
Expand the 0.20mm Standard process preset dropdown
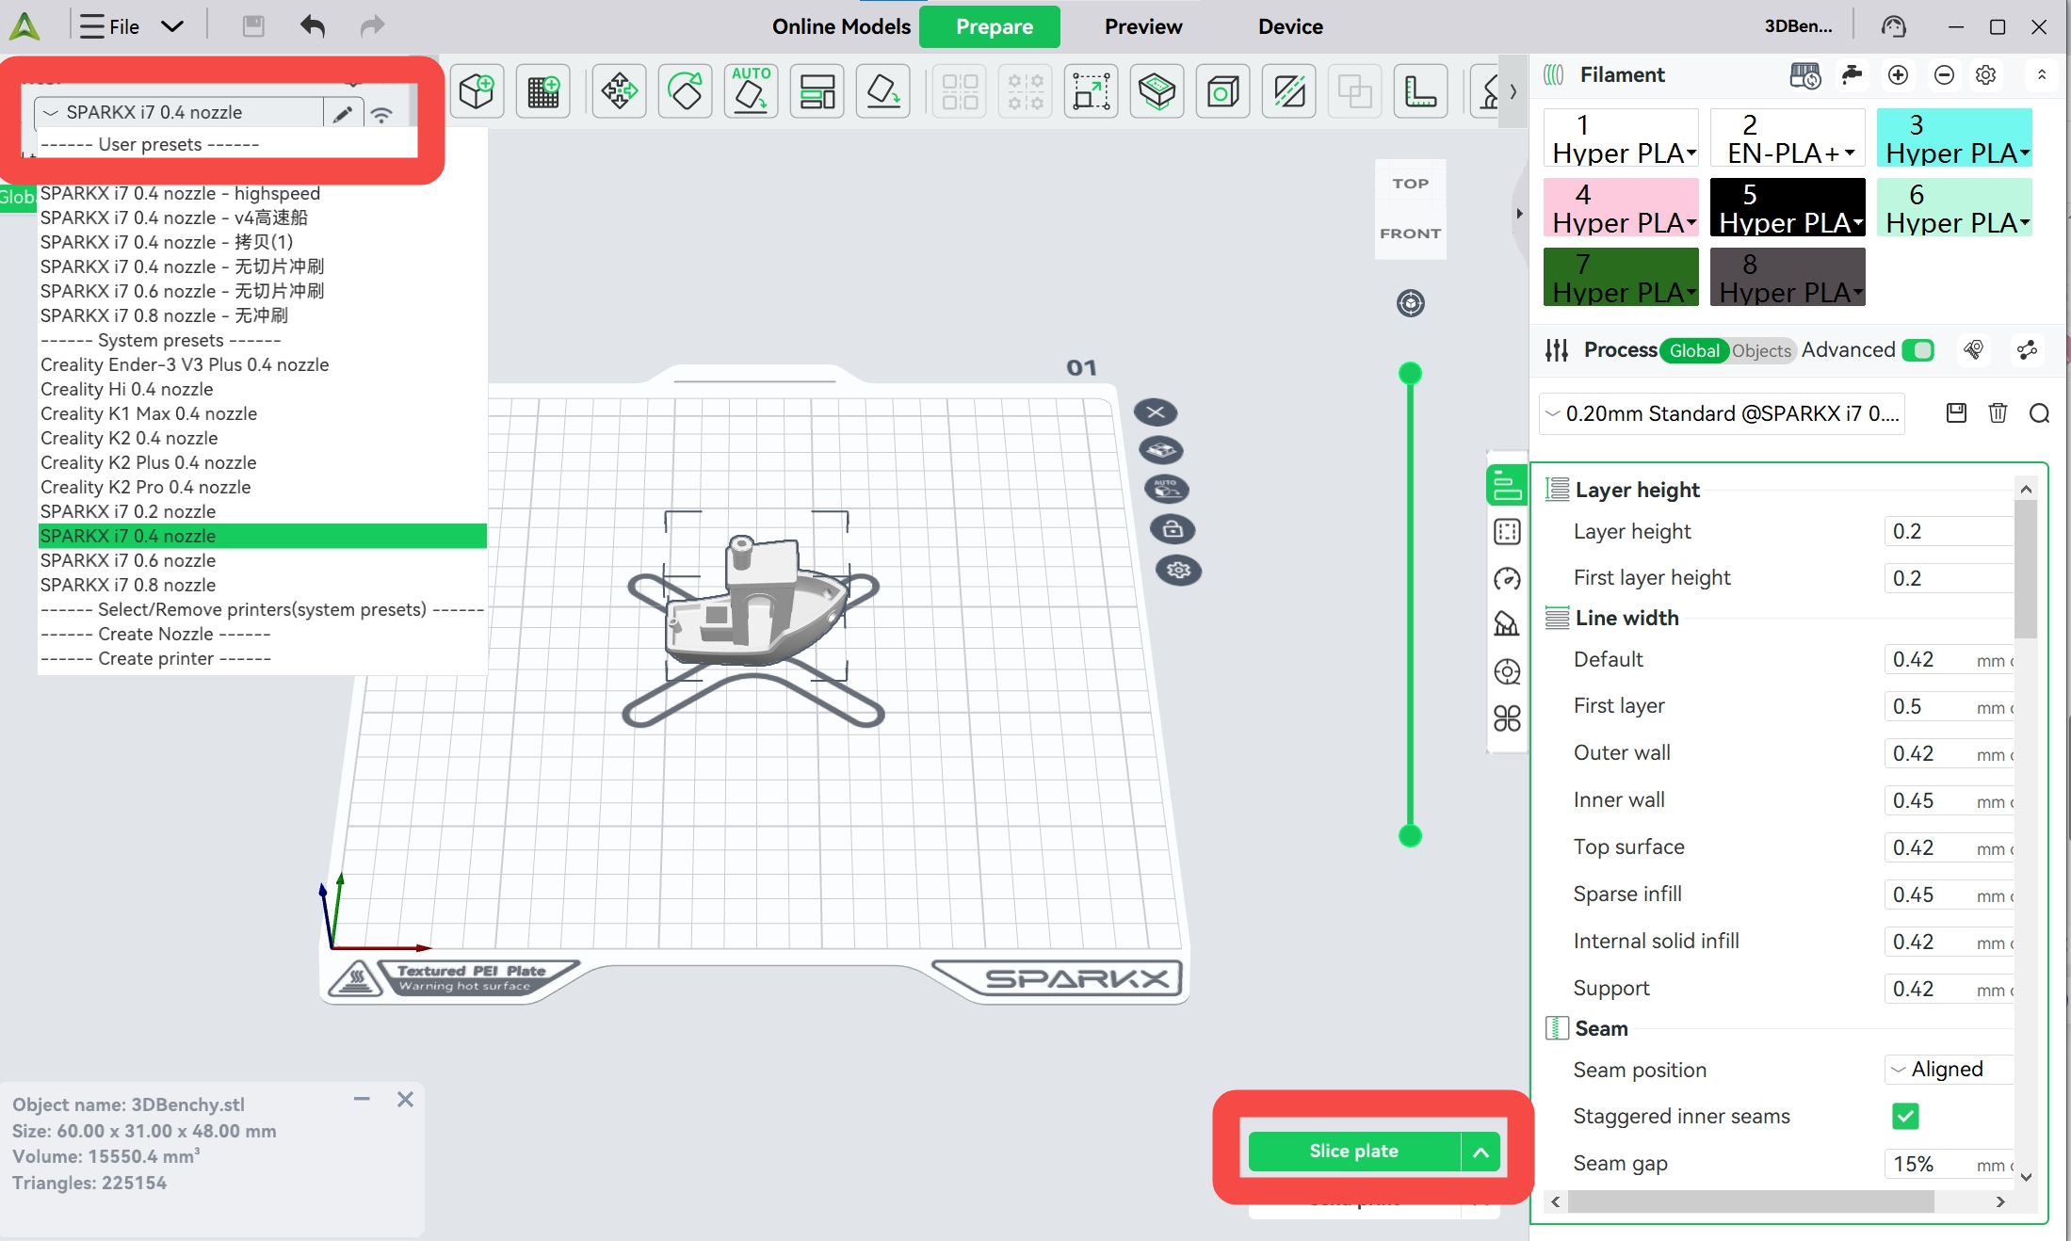point(1722,413)
